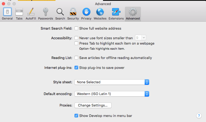
Task: Enable Press Tab to highlight each item
Action: [76, 43]
